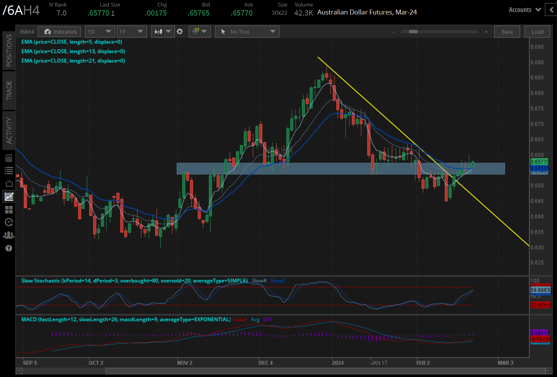Image resolution: width=557 pixels, height=377 pixels.
Task: Open the time and history clock icon
Action: coord(9,222)
